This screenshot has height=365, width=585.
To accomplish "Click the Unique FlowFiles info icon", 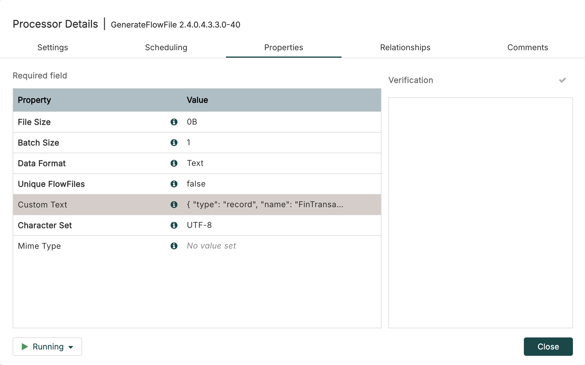I will pyautogui.click(x=174, y=184).
